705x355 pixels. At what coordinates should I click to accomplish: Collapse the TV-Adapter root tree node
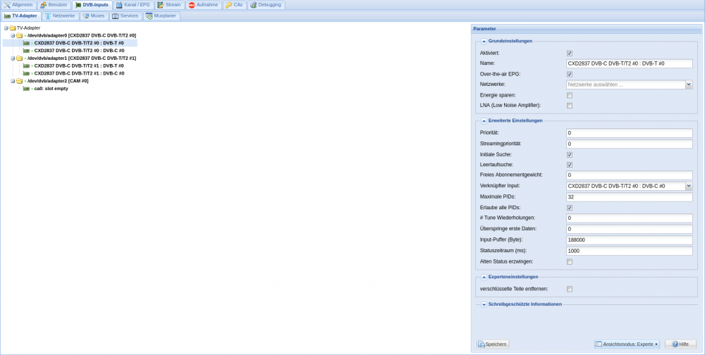click(x=6, y=28)
